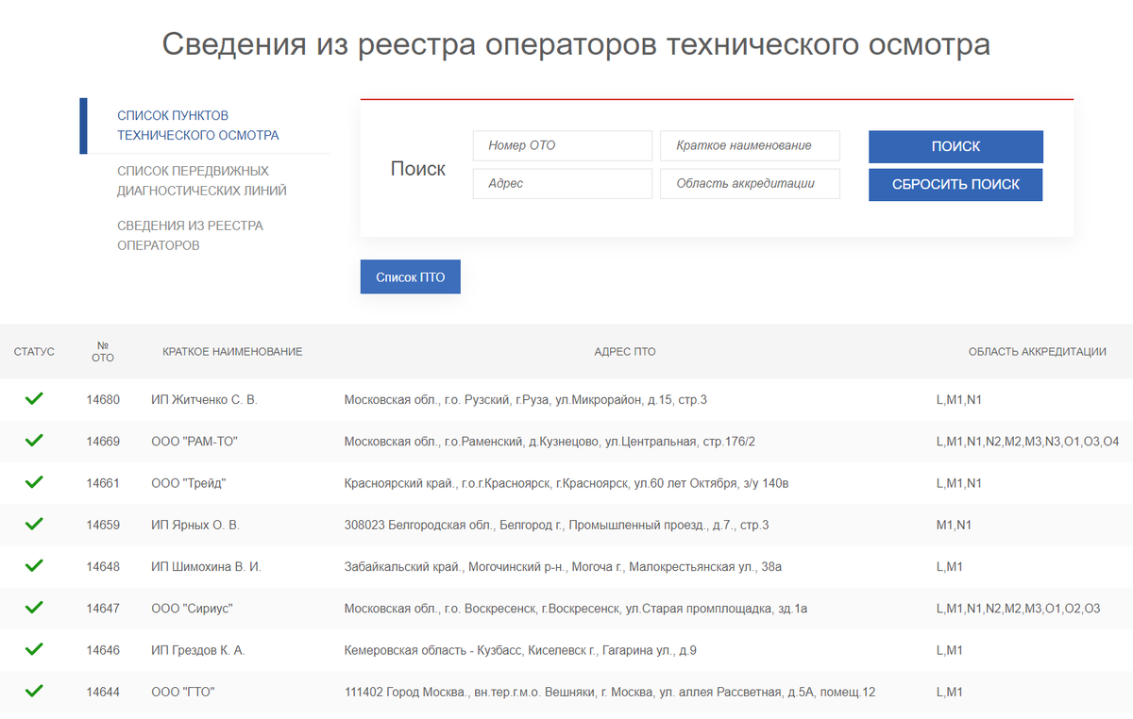The image size is (1133, 719).
Task: Click the № ОТО column header
Action: pyautogui.click(x=103, y=351)
